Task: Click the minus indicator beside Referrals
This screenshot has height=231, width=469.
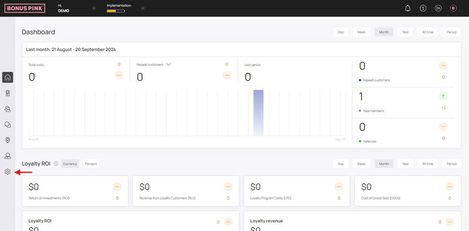Action: (x=443, y=127)
